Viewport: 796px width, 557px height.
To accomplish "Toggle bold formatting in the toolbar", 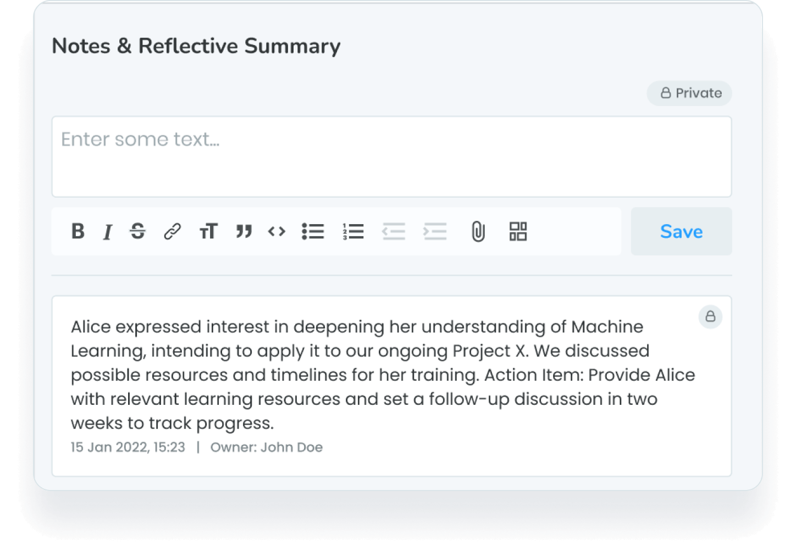I will pos(78,231).
